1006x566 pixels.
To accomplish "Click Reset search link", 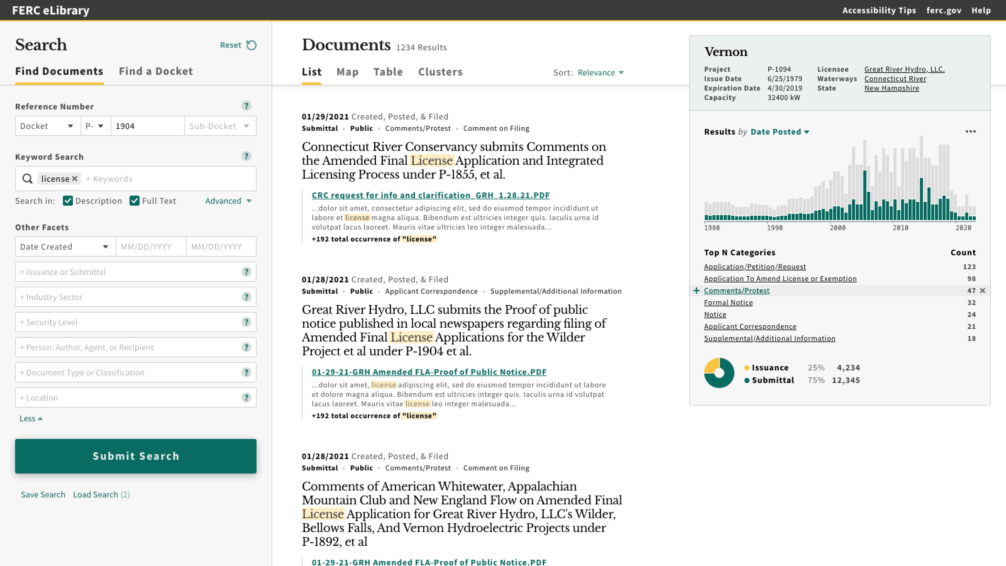I will click(230, 45).
